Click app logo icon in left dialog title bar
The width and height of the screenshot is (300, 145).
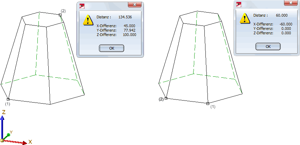click(x=82, y=6)
